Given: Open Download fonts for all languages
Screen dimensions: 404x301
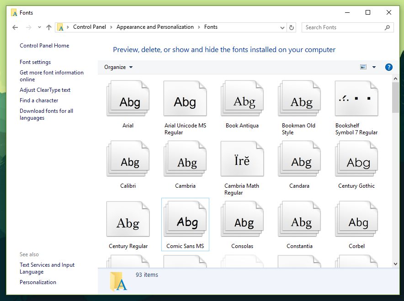Looking at the screenshot, I should coord(46,114).
